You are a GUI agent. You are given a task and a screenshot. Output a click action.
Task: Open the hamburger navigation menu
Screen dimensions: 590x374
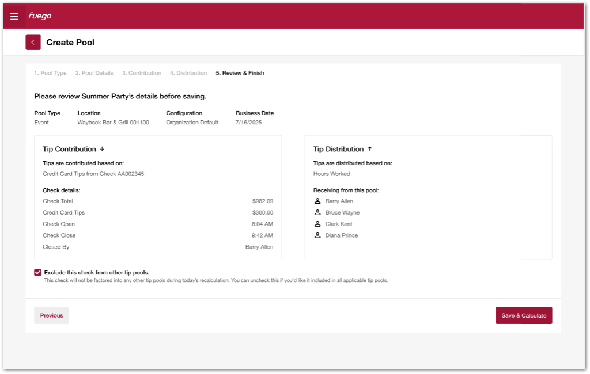click(14, 16)
